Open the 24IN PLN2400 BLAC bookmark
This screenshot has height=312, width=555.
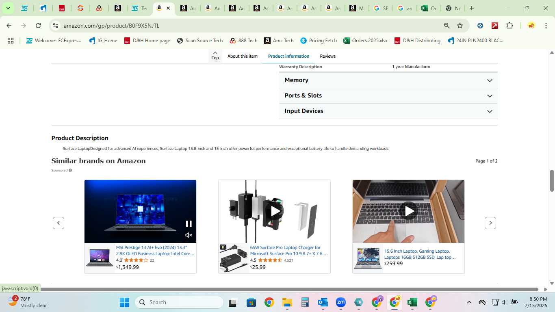(x=475, y=41)
